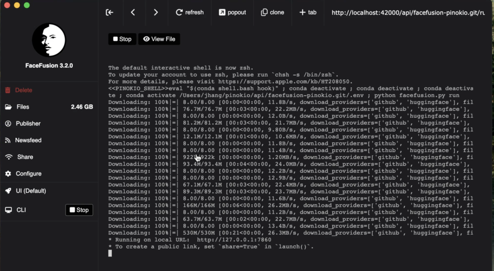The width and height of the screenshot is (494, 271).
Task: Click the local URL http://127.0.0.1:7860
Action: (x=234, y=240)
